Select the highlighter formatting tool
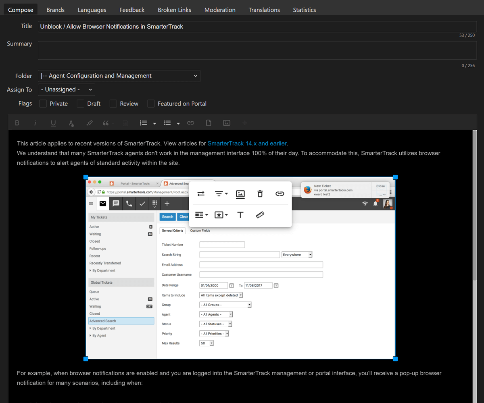 (x=89, y=123)
